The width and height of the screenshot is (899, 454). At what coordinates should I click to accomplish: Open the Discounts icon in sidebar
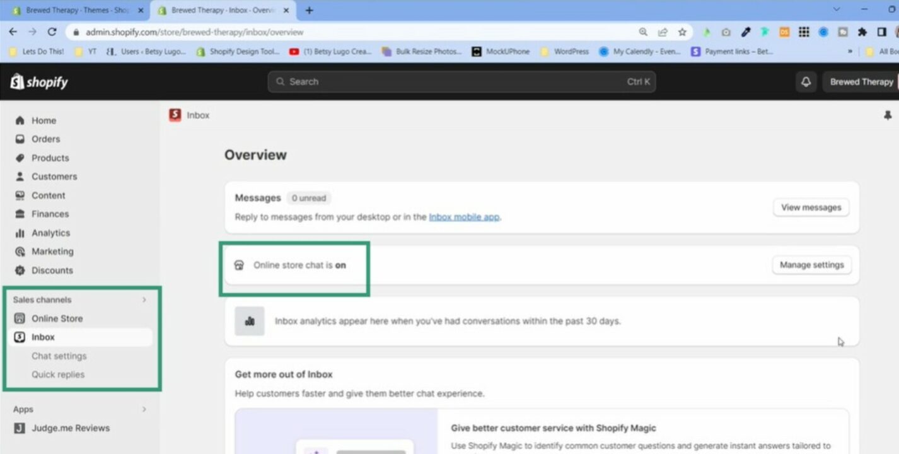(20, 270)
